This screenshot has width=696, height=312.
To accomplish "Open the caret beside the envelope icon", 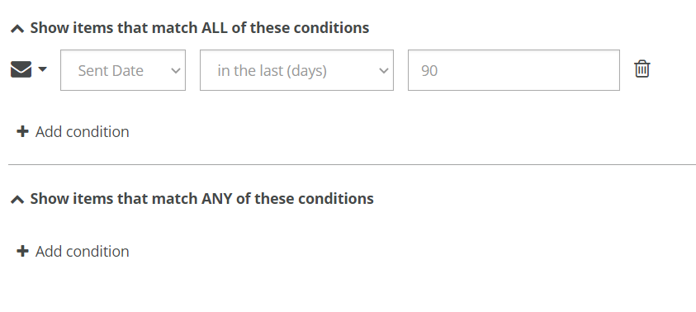I will pos(43,69).
